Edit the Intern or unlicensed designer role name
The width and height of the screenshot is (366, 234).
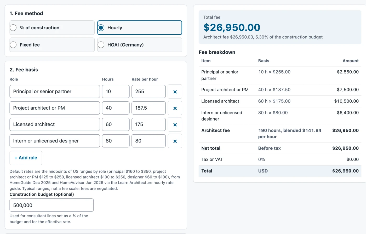tap(55, 141)
